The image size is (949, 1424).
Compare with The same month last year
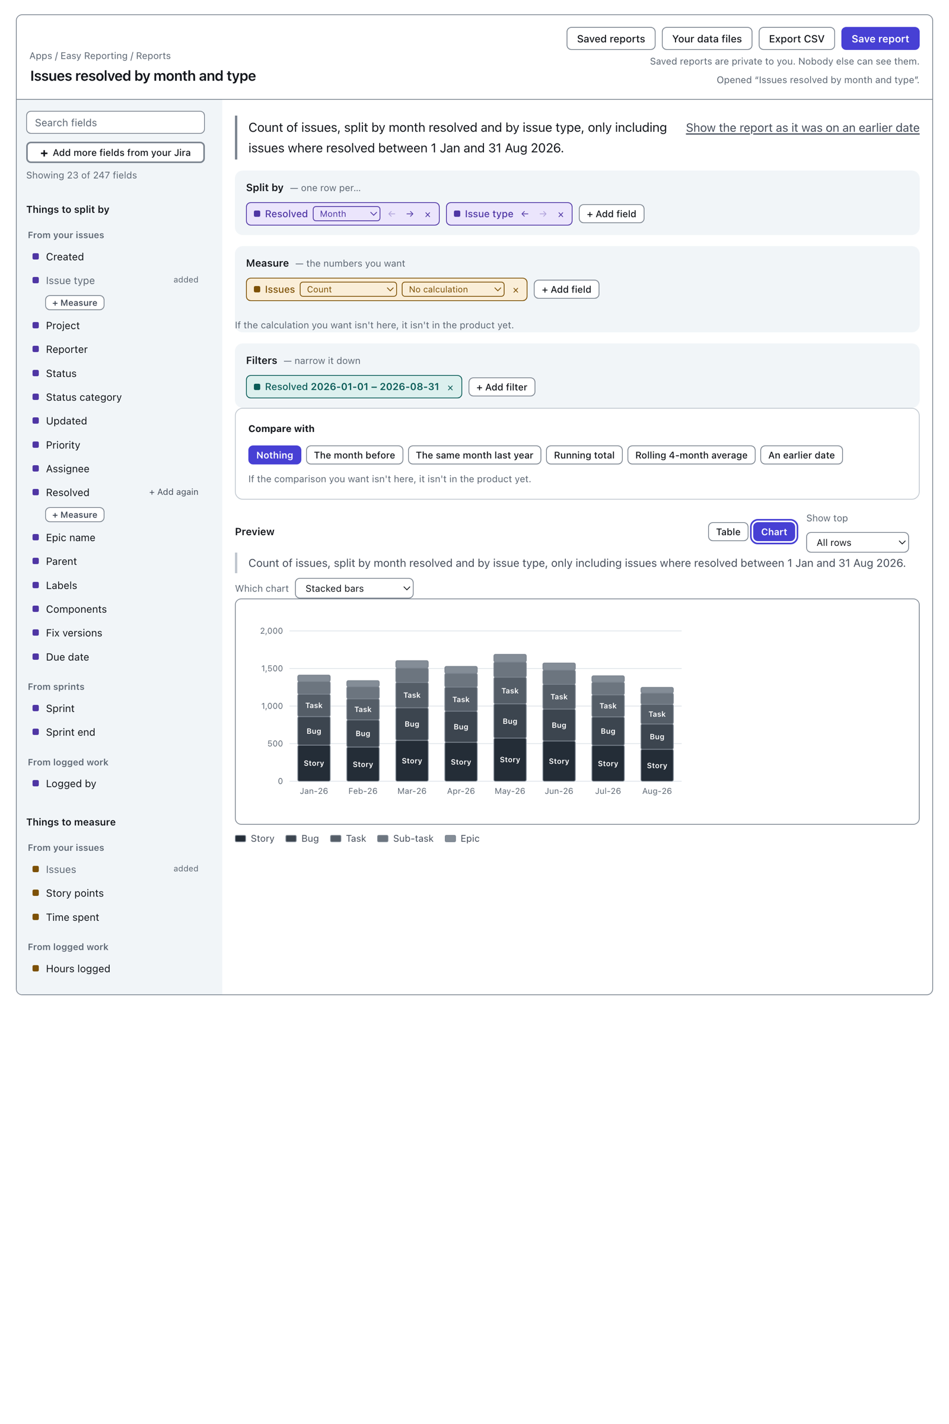[x=474, y=455]
